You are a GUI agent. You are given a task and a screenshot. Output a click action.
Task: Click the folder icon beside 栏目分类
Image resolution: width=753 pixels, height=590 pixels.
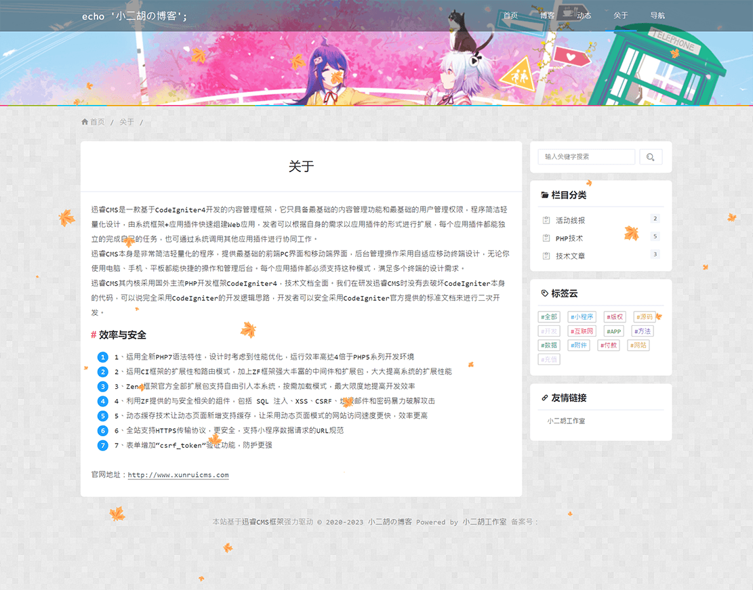tap(544, 195)
